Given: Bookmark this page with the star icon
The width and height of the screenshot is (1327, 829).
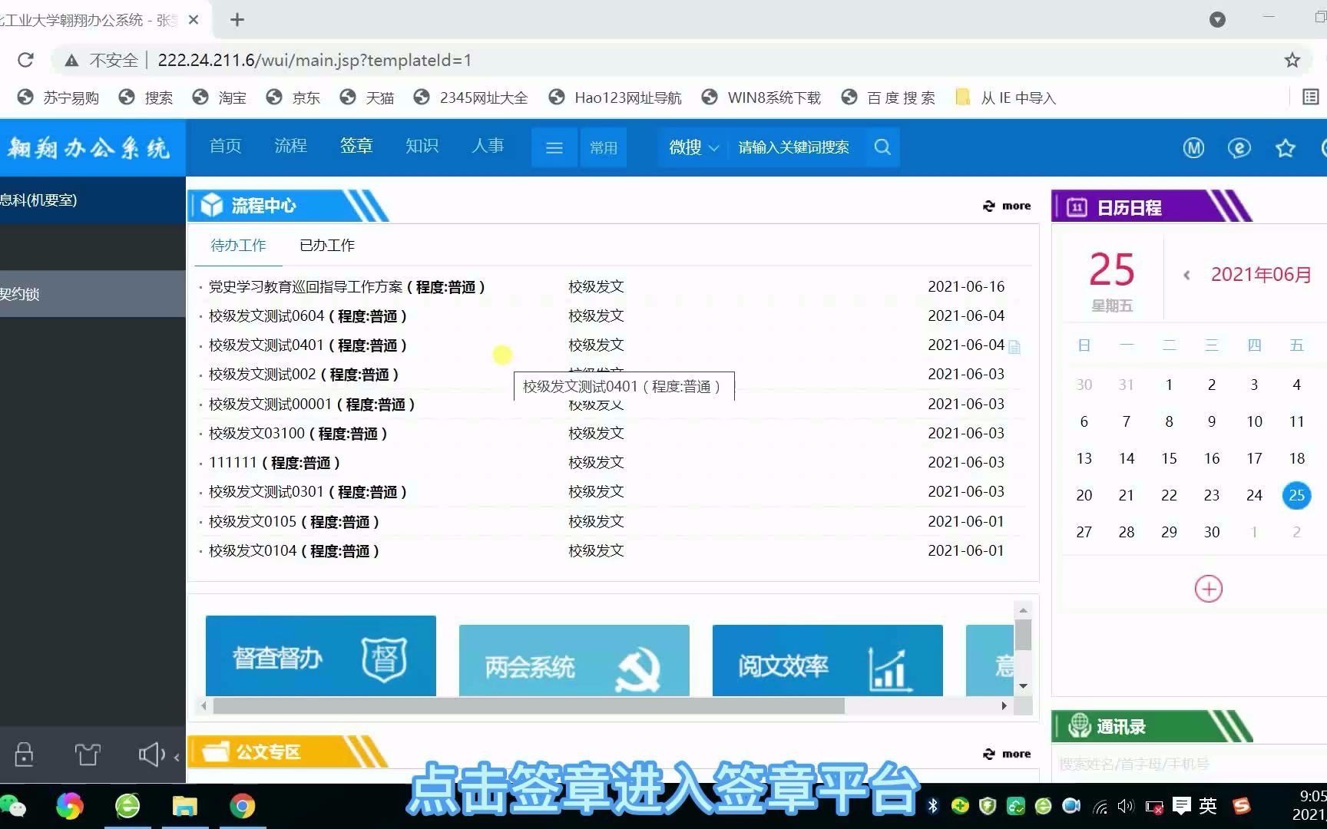Looking at the screenshot, I should tap(1292, 60).
